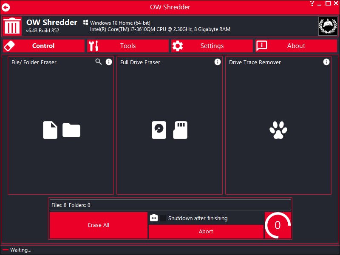Enable Shutdown after finishing checkbox

(163, 218)
